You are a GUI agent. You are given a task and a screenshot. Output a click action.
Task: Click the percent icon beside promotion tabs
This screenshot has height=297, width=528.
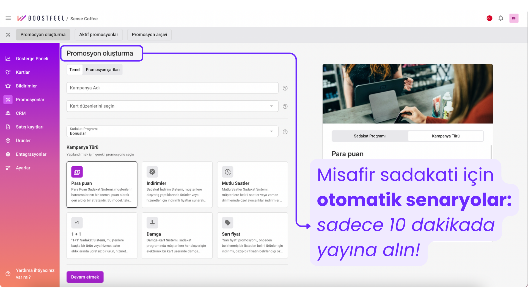(x=8, y=35)
